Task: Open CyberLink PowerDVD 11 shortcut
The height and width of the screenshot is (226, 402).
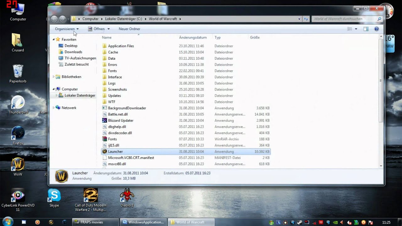Action: coord(18,200)
